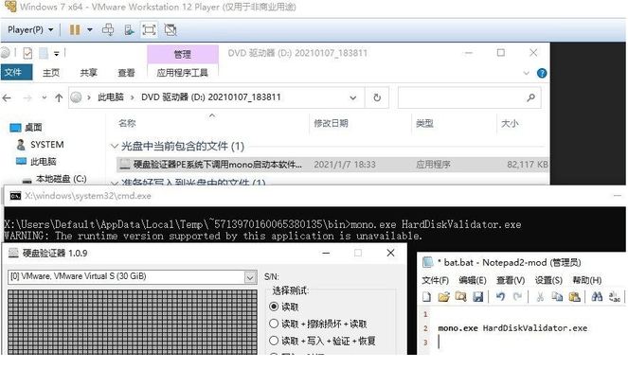Image resolution: width=628 pixels, height=369 pixels.
Task: Open Notepad2 设置(S) menu
Action: tap(548, 280)
